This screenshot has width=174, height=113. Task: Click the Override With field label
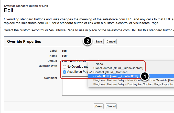point(48,66)
